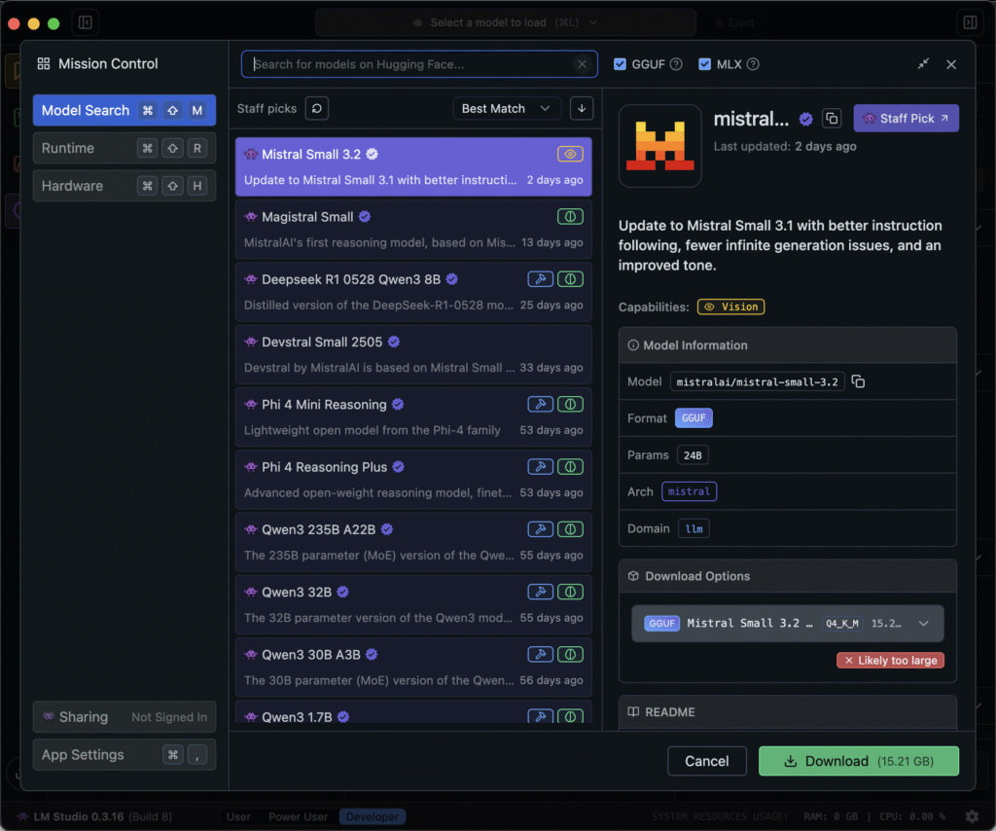Click vision eye icon on Mistral Small 3.2
This screenshot has height=831, width=996.
pyautogui.click(x=570, y=155)
